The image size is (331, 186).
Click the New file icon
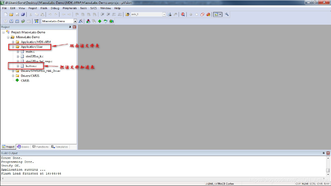click(x=5, y=14)
